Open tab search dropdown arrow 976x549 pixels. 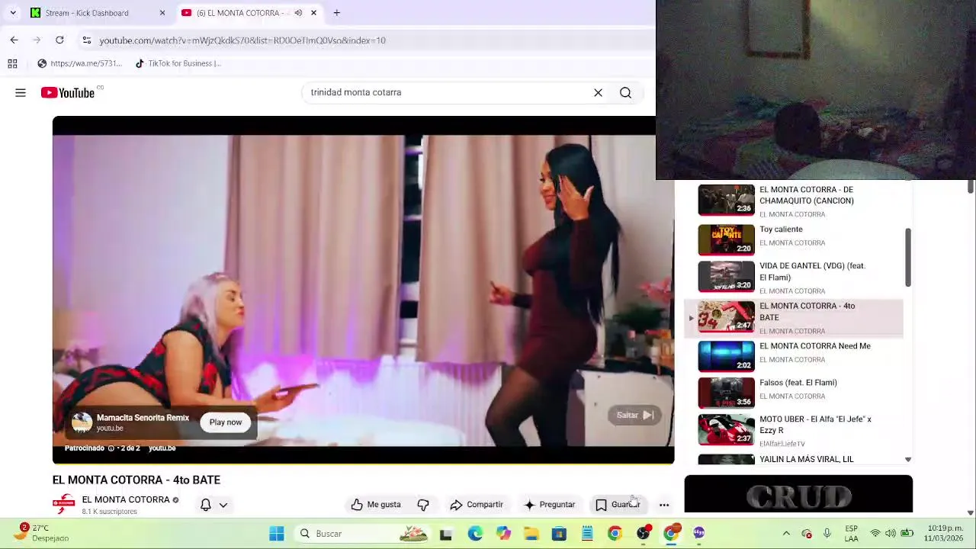point(13,13)
